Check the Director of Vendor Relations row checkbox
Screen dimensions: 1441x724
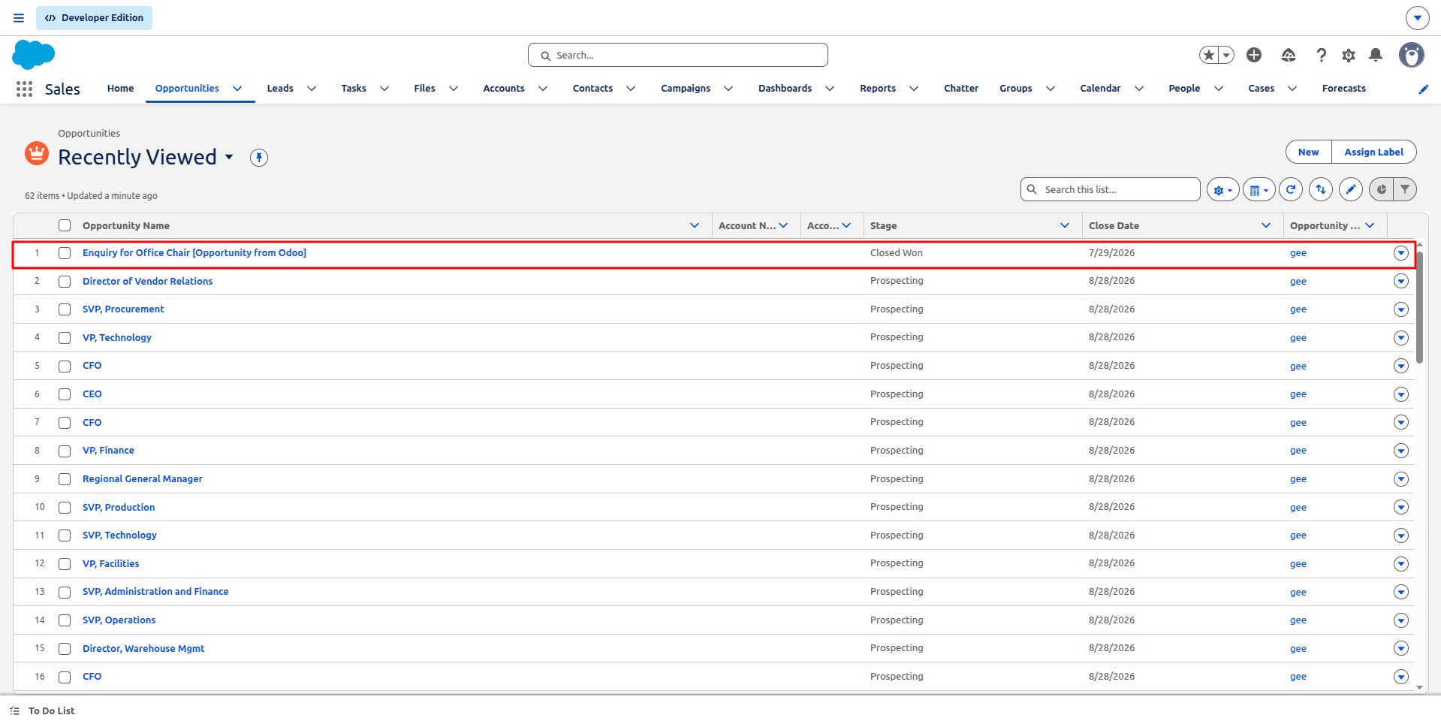[65, 282]
